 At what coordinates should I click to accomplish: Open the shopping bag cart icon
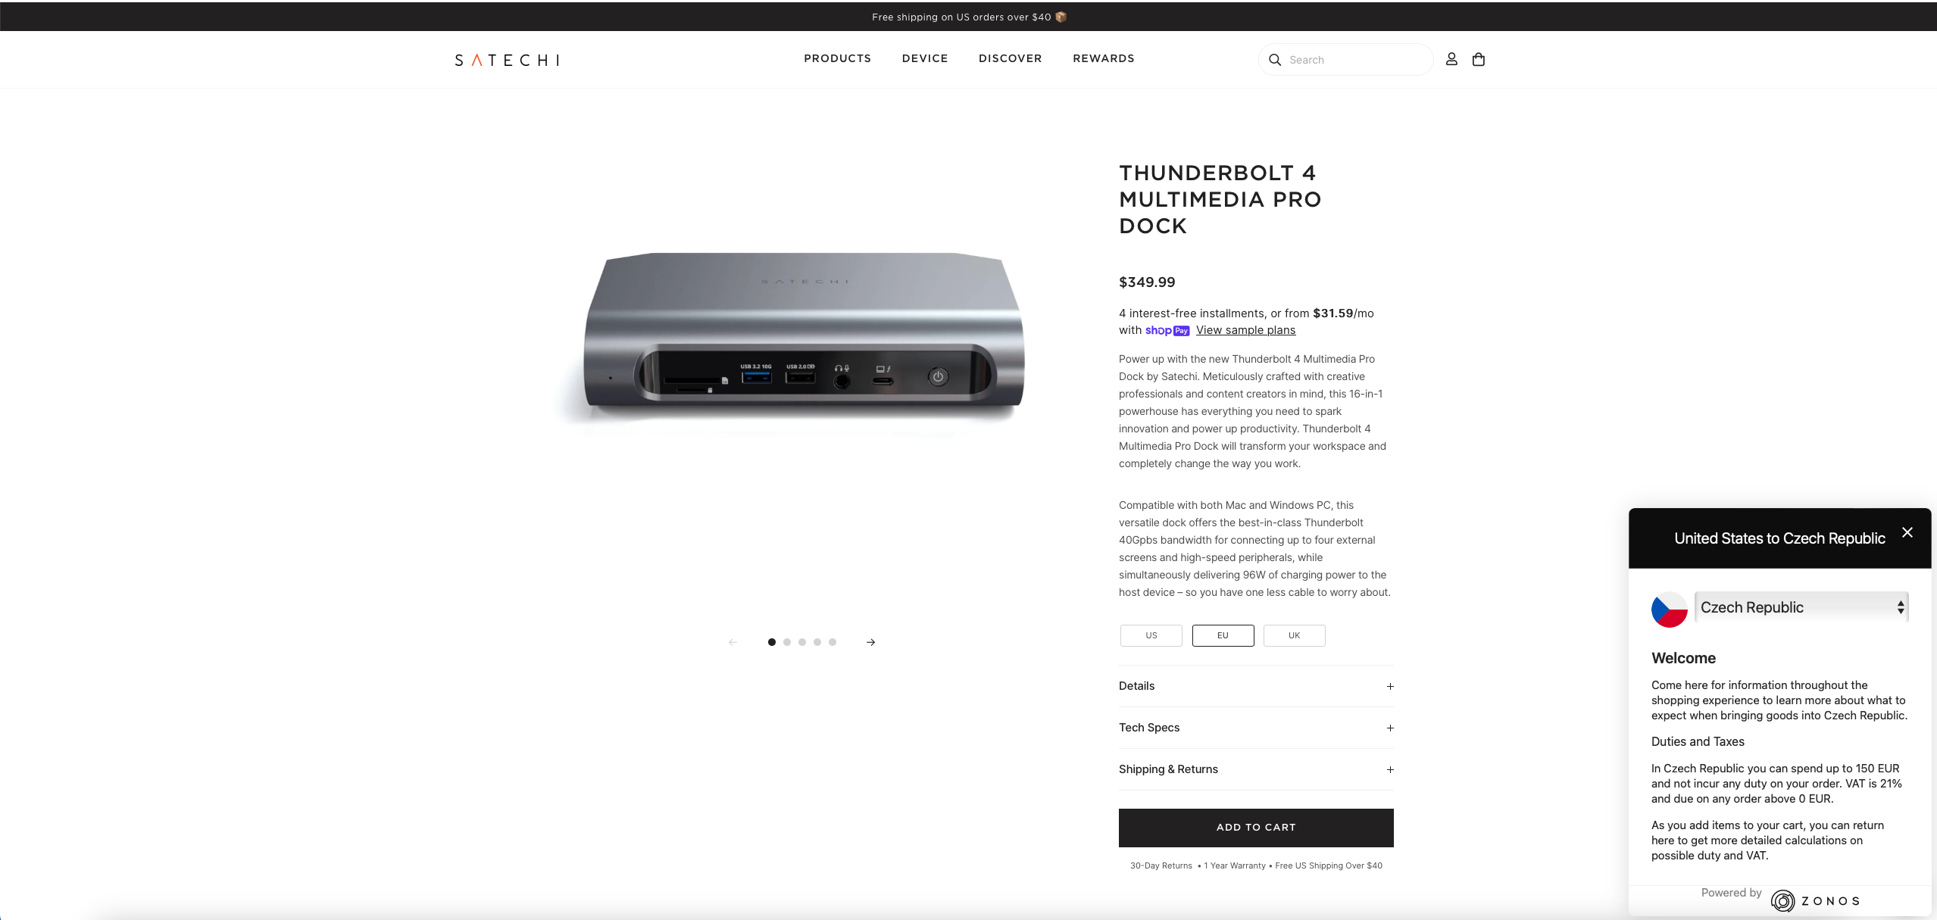[1479, 59]
